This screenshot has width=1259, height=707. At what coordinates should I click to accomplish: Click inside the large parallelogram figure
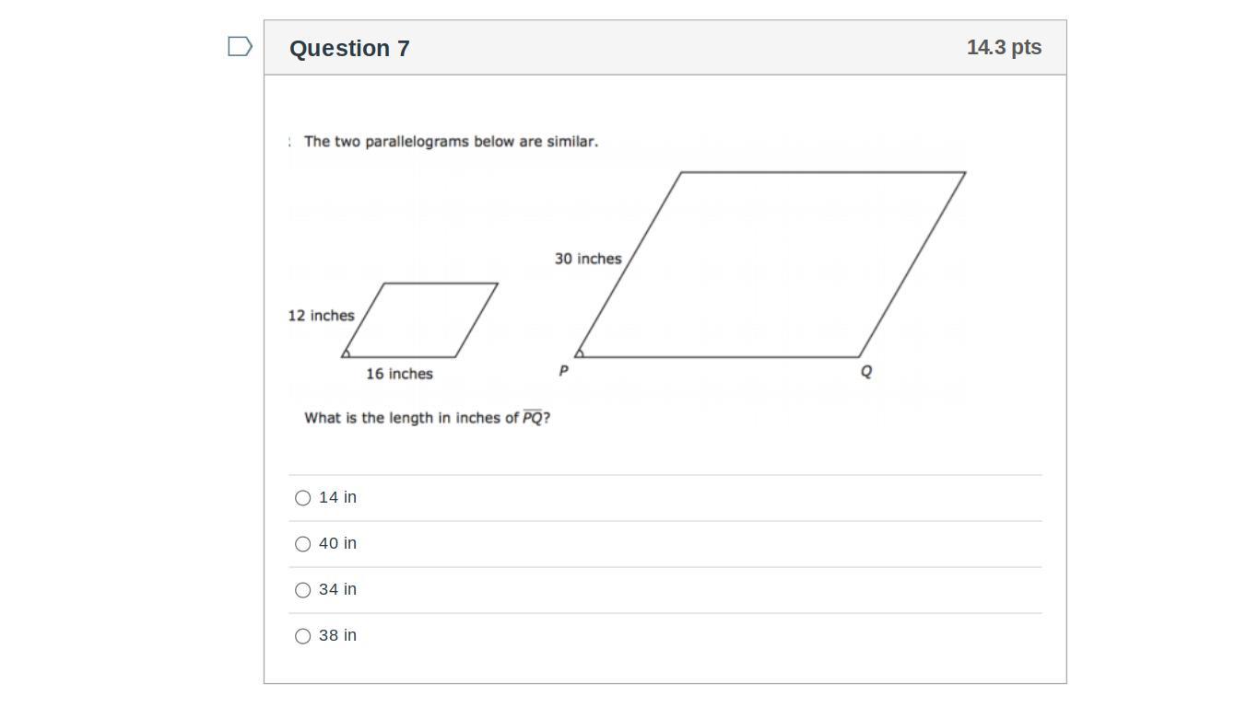[x=771, y=265]
